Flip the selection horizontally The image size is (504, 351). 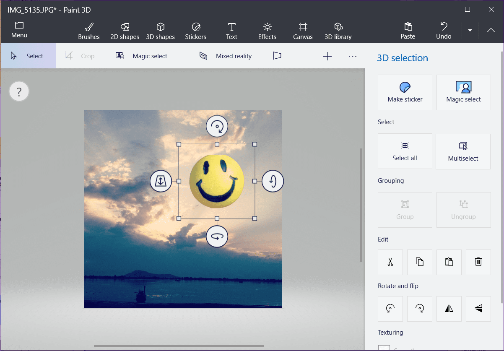449,309
